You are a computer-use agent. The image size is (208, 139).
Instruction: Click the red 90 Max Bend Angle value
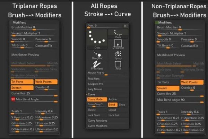(x=13, y=99)
